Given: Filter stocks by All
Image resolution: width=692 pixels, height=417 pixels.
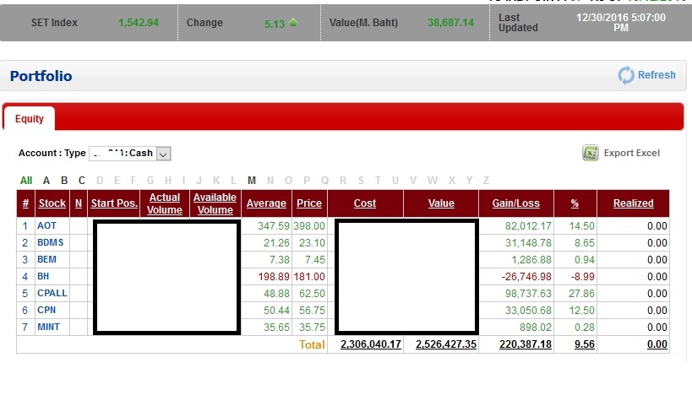Looking at the screenshot, I should coord(26,181).
